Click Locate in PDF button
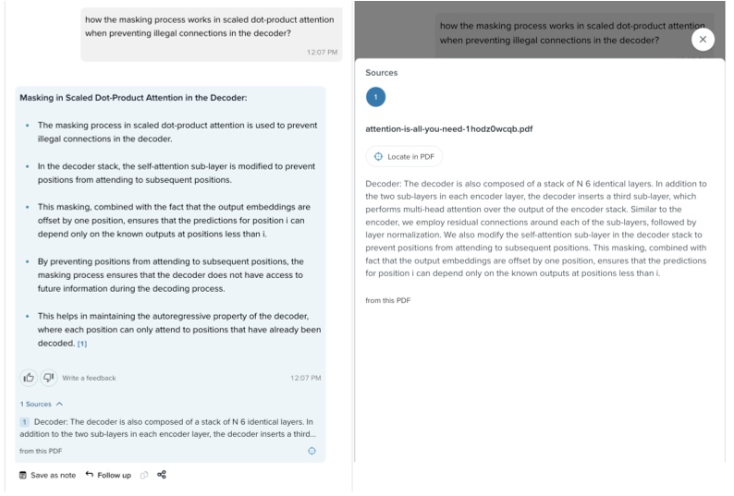This screenshot has width=734, height=496. click(404, 156)
